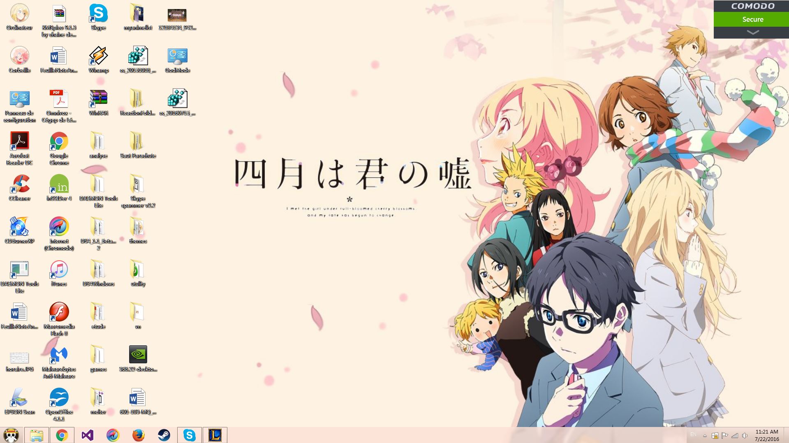Open the vn folder

pyautogui.click(x=138, y=316)
